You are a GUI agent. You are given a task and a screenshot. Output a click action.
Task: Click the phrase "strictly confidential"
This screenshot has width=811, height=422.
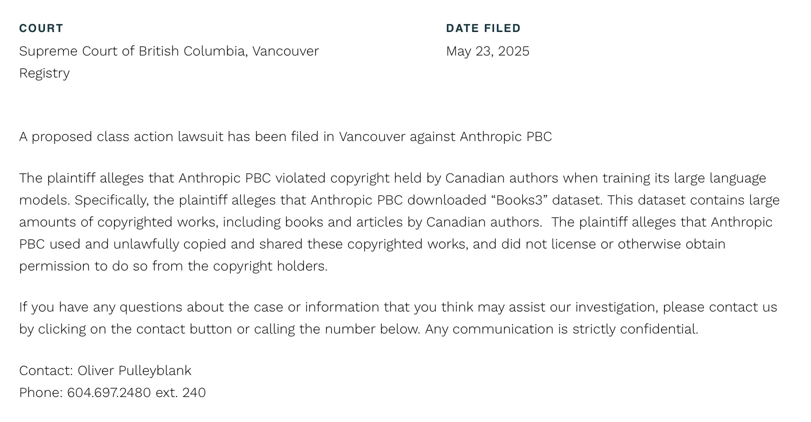pos(635,329)
